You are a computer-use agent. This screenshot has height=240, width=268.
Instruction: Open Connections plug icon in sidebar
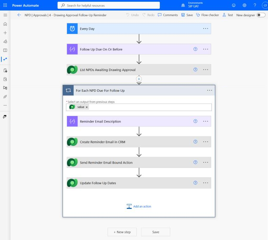(5, 96)
